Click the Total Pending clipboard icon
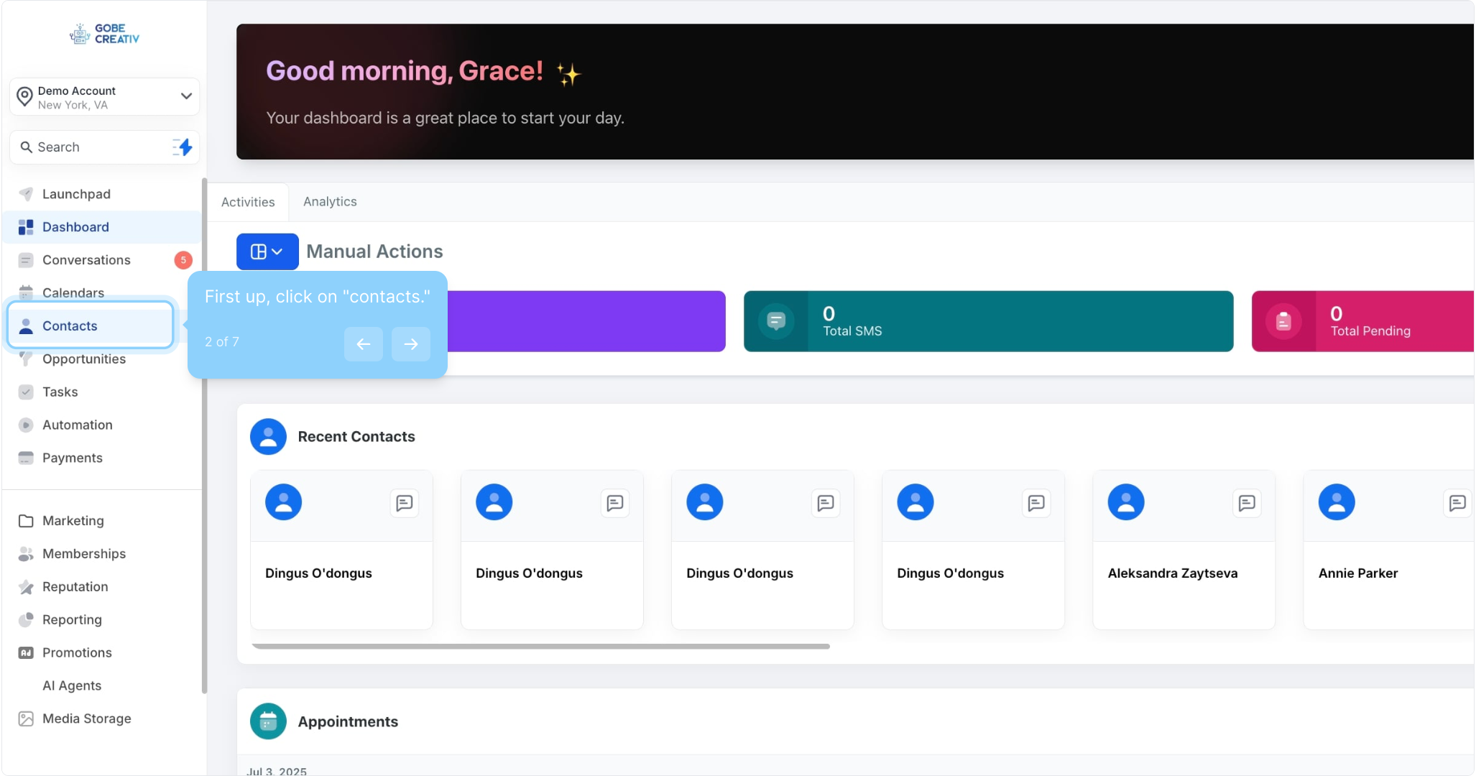The width and height of the screenshot is (1476, 776). [1283, 321]
